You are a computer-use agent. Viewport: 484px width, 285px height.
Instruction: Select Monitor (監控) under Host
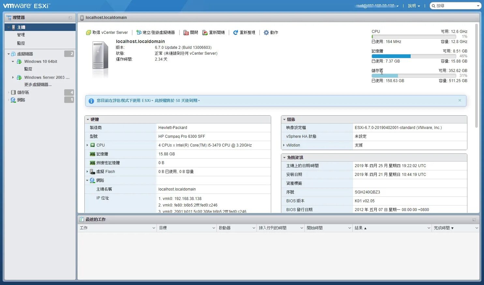point(21,43)
